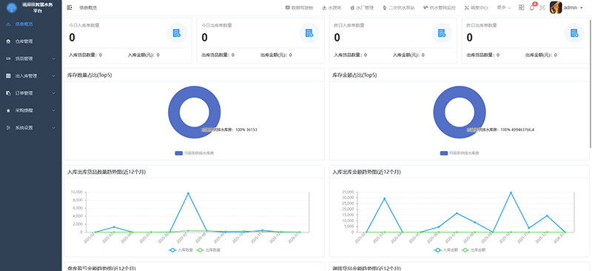Image resolution: width=592 pixels, height=271 pixels.
Task: Open the four-square apps grid icon
Action: point(522,7)
